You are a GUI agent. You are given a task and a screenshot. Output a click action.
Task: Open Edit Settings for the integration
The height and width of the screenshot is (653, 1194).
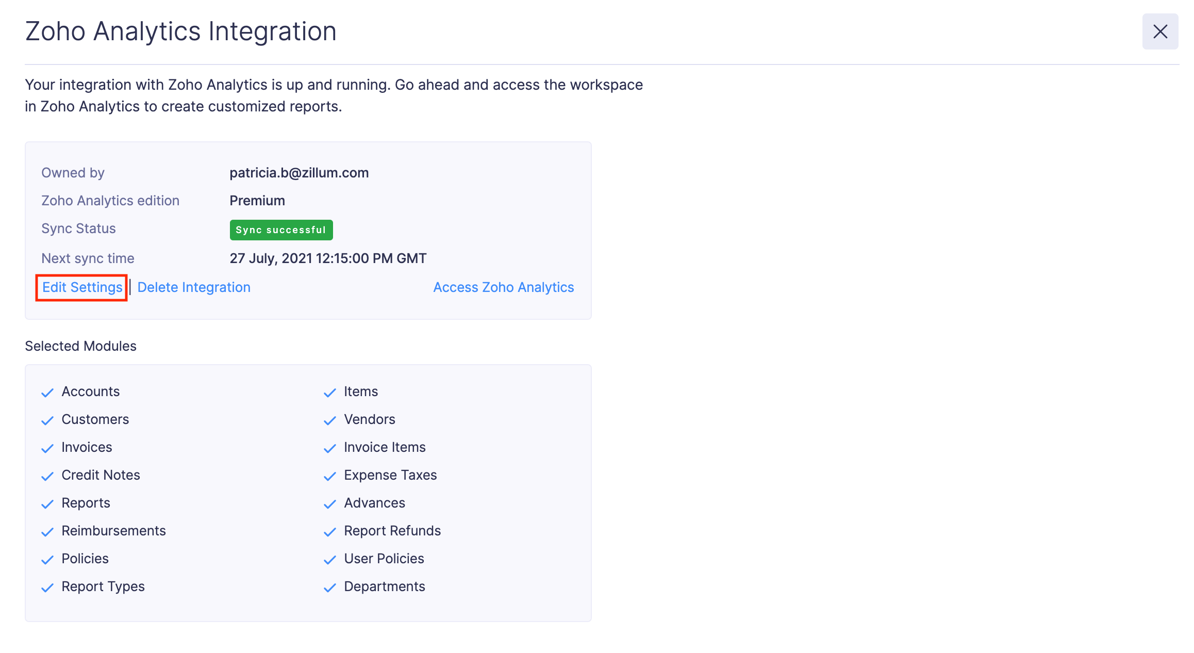81,287
